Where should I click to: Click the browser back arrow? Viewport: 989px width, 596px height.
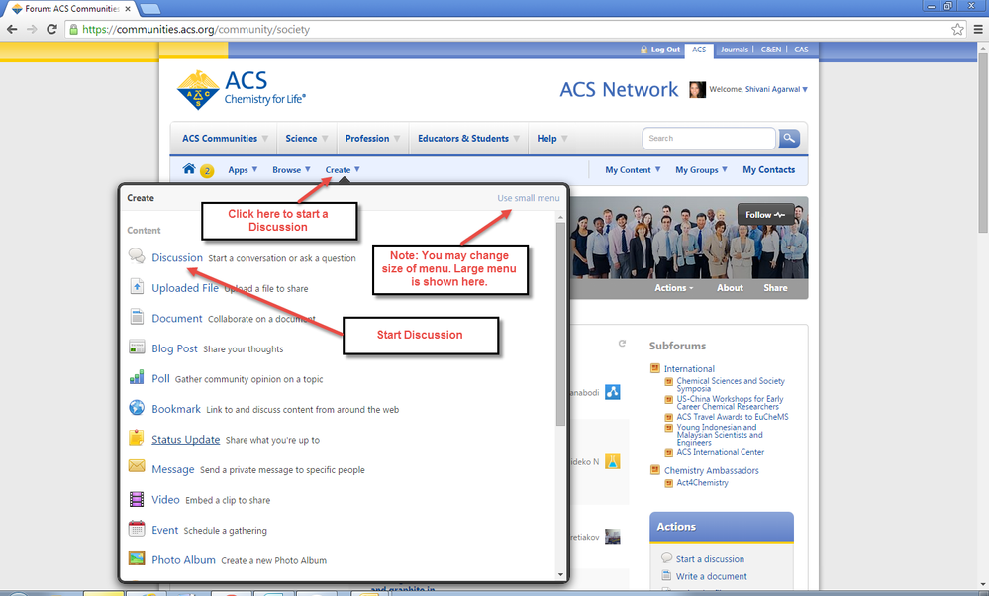13,29
